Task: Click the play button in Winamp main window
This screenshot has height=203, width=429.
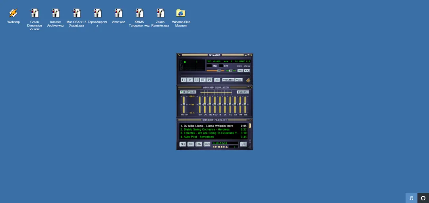Action: pos(190,80)
